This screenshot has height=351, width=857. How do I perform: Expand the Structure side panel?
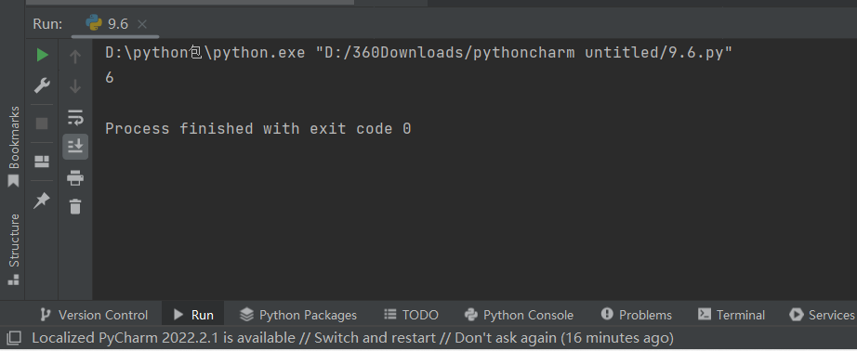[14, 249]
